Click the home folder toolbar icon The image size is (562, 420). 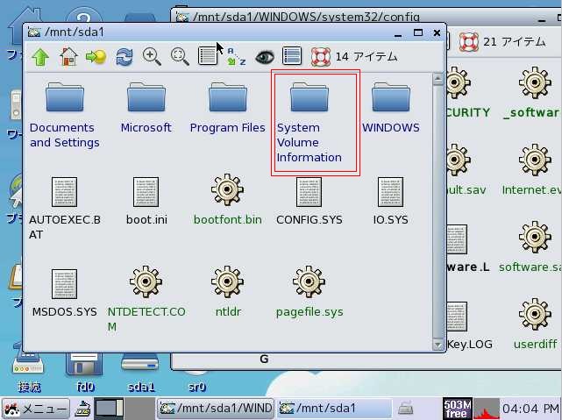[68, 56]
